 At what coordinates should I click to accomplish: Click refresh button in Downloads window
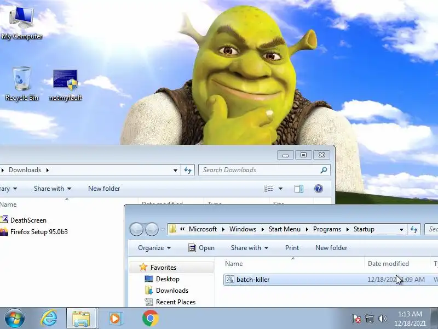point(188,170)
